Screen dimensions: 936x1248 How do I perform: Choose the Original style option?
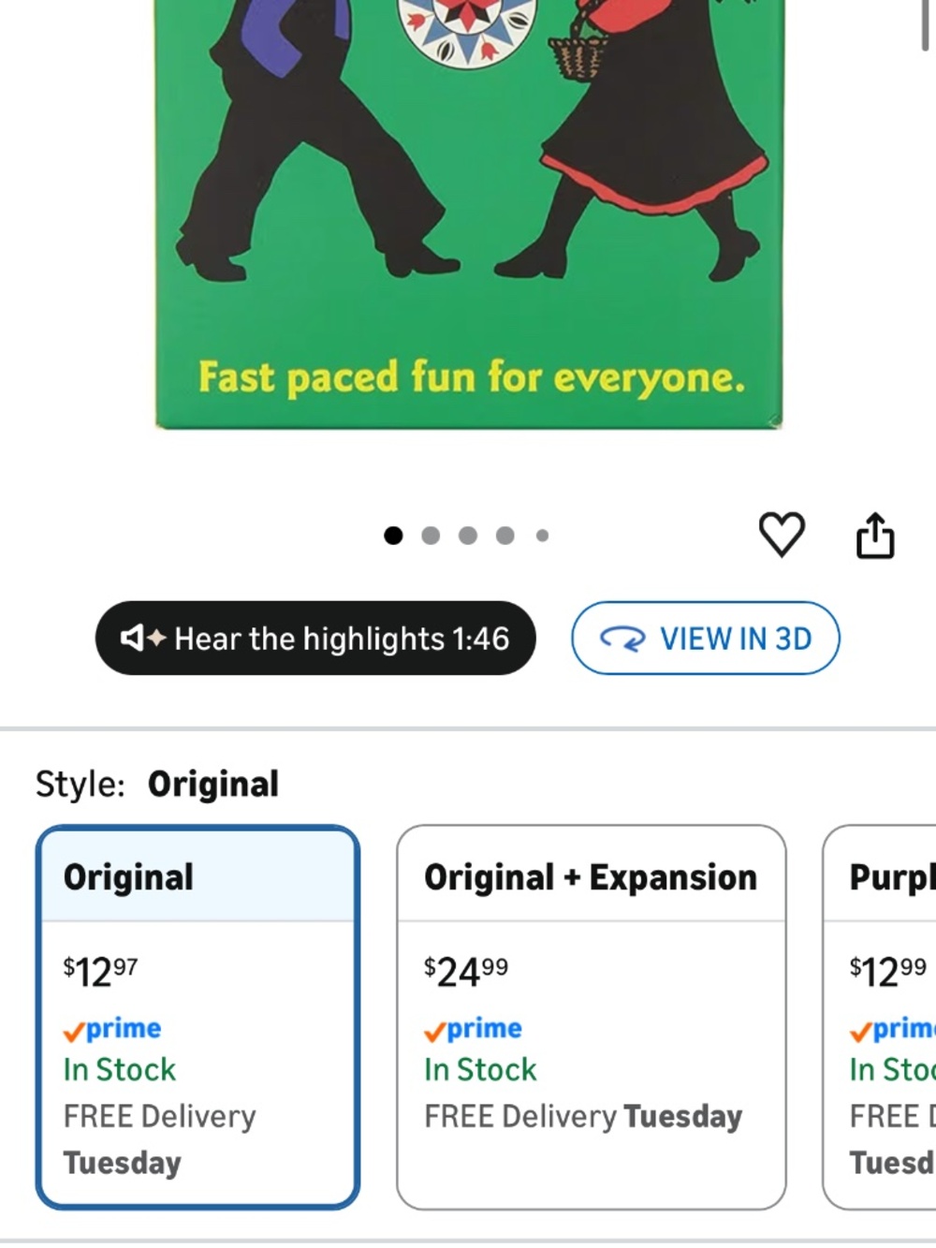coord(197,1017)
